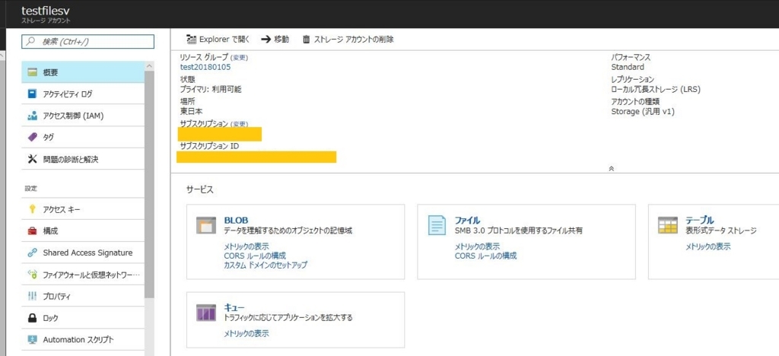Screen dimensions: 779x356
Task: Focus the 検索 (Ctrl+/) search box
Action: click(x=88, y=42)
